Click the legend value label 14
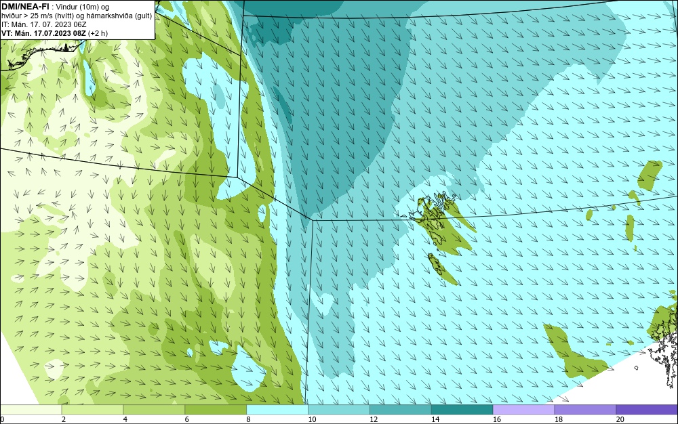This screenshot has height=424, width=678. [435, 419]
